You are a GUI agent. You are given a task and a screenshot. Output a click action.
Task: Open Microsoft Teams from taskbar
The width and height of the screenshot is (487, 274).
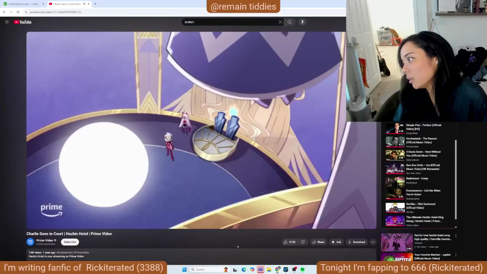(x=260, y=269)
